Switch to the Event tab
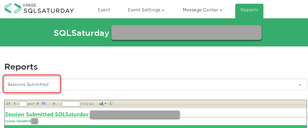This screenshot has height=128, width=308. pos(104,10)
